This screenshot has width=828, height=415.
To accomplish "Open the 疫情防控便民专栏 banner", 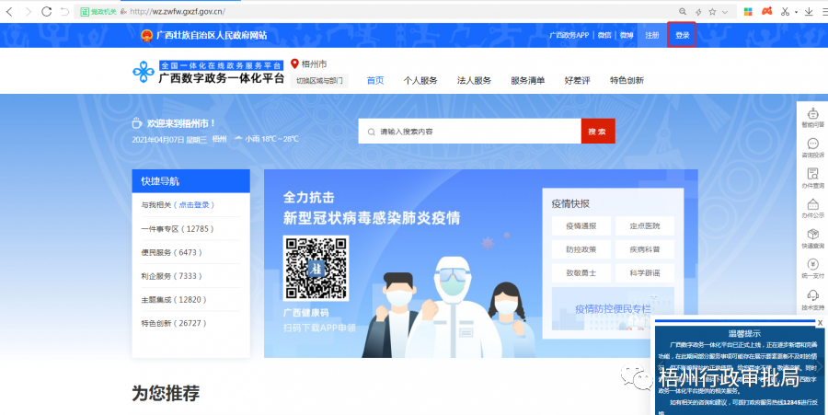I will pos(613,309).
